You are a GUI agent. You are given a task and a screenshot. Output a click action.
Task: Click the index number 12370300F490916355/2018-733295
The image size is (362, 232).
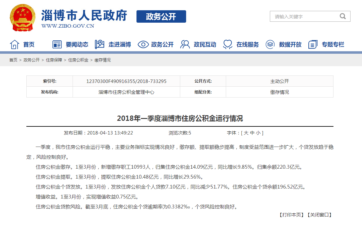(x=126, y=81)
